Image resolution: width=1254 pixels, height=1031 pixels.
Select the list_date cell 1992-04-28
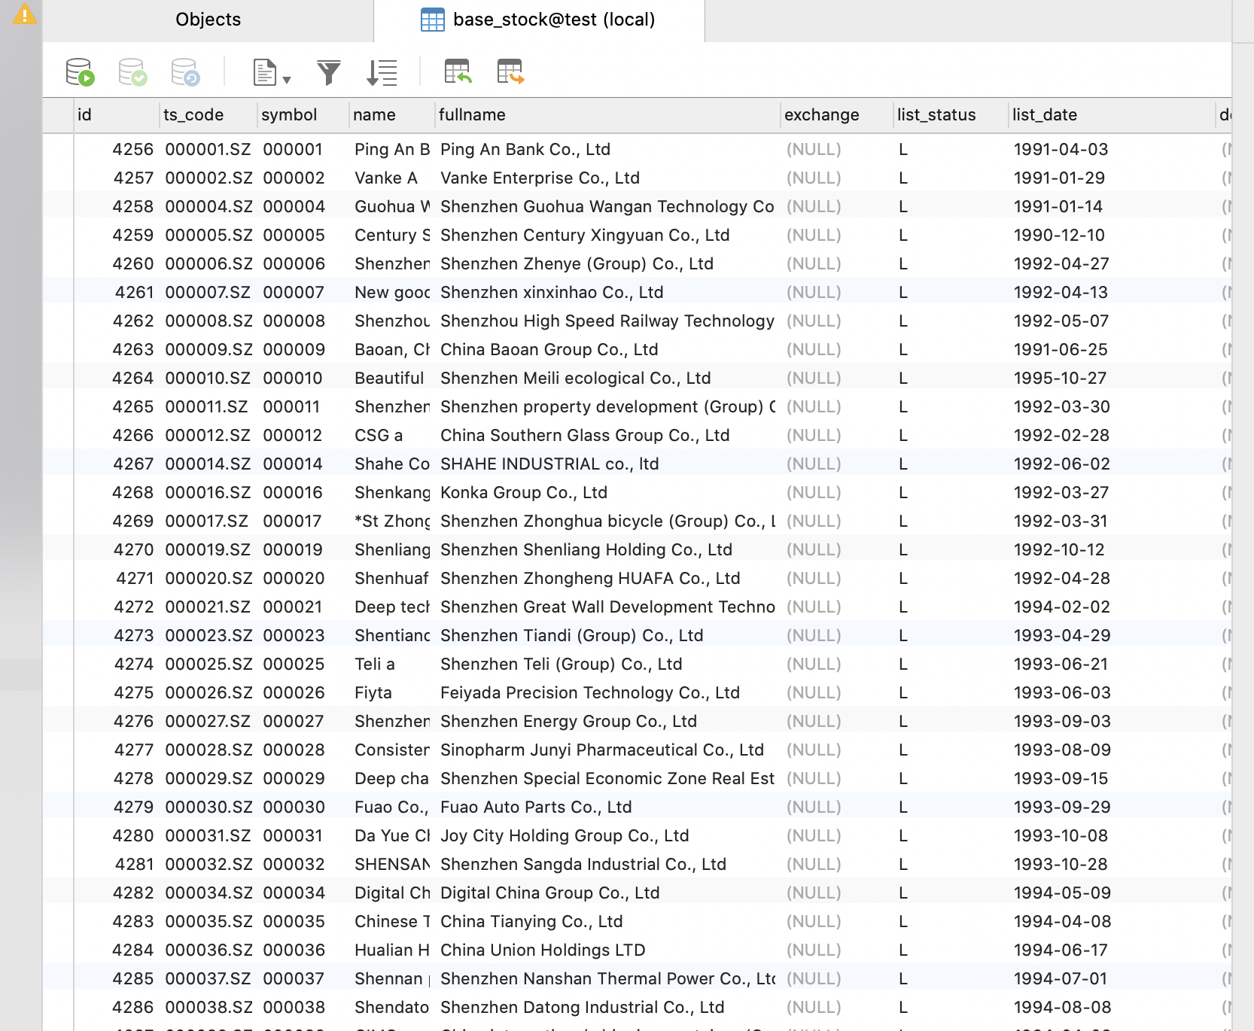tap(1112, 579)
